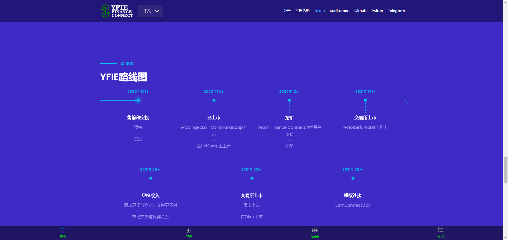
Task: Click the 在UniSwap上上市 text
Action: [214, 146]
